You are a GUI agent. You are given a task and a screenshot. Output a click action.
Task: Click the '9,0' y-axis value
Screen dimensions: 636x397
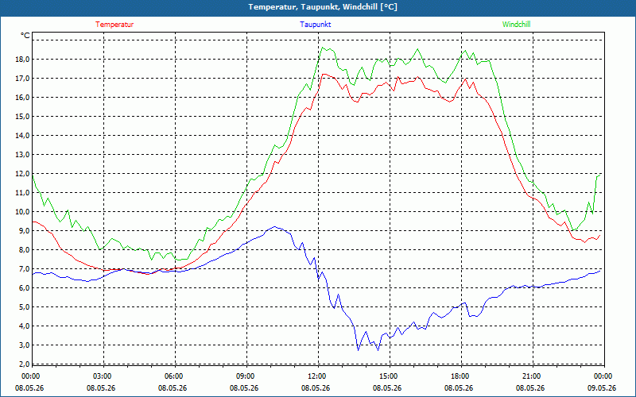pyautogui.click(x=24, y=230)
